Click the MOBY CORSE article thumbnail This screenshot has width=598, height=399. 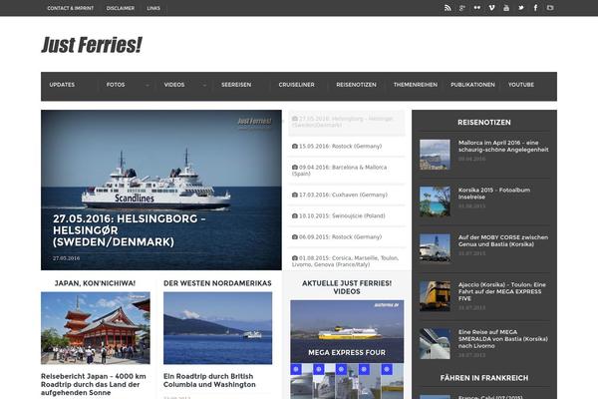click(435, 248)
